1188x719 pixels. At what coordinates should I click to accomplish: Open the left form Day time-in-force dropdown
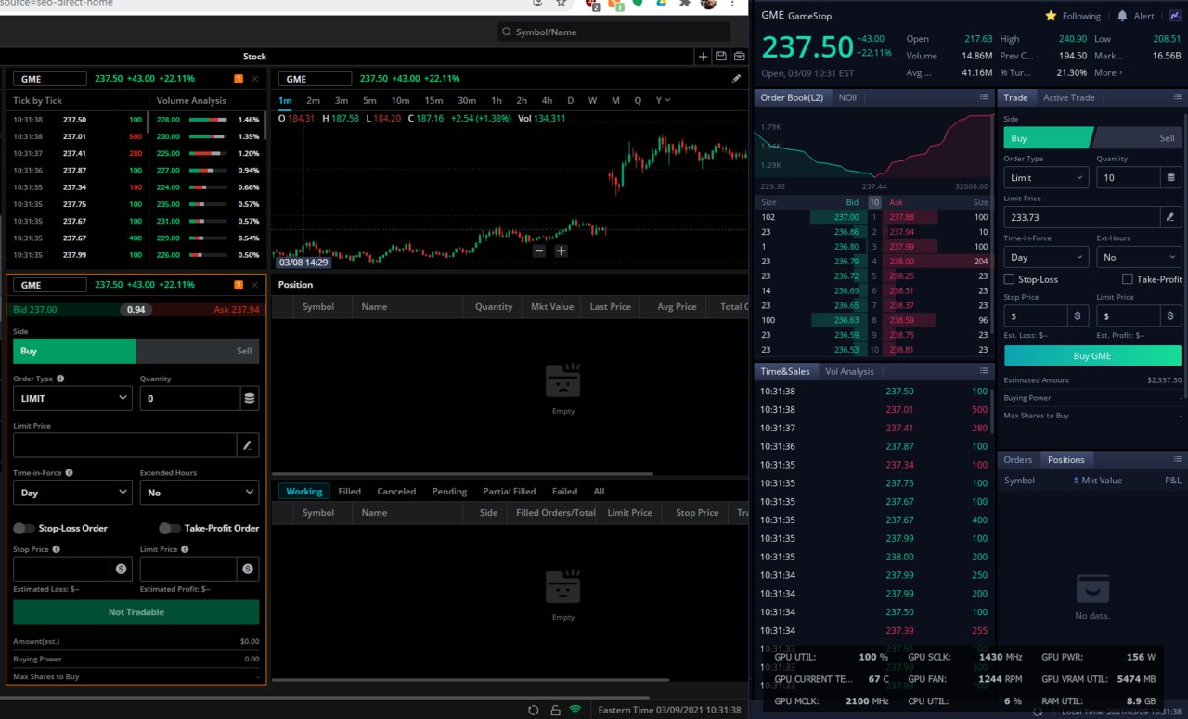pyautogui.click(x=72, y=493)
